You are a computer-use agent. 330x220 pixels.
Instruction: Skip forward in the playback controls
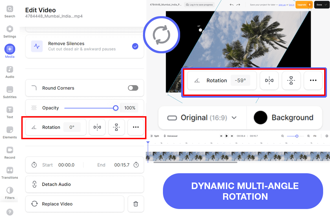point(232,136)
